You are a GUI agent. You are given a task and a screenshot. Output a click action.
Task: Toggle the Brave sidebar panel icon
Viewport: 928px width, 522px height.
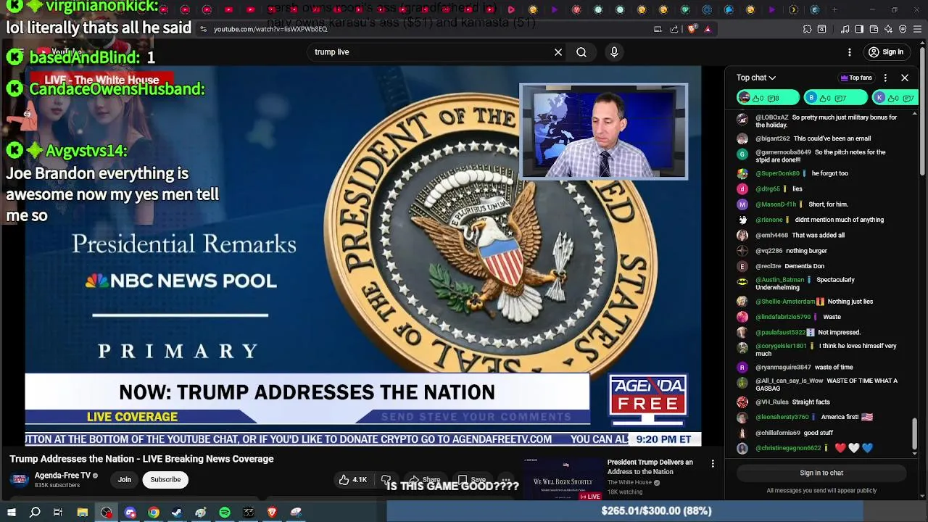[859, 29]
